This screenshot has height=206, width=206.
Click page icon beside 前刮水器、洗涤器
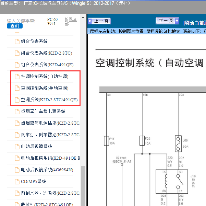pos(17,193)
